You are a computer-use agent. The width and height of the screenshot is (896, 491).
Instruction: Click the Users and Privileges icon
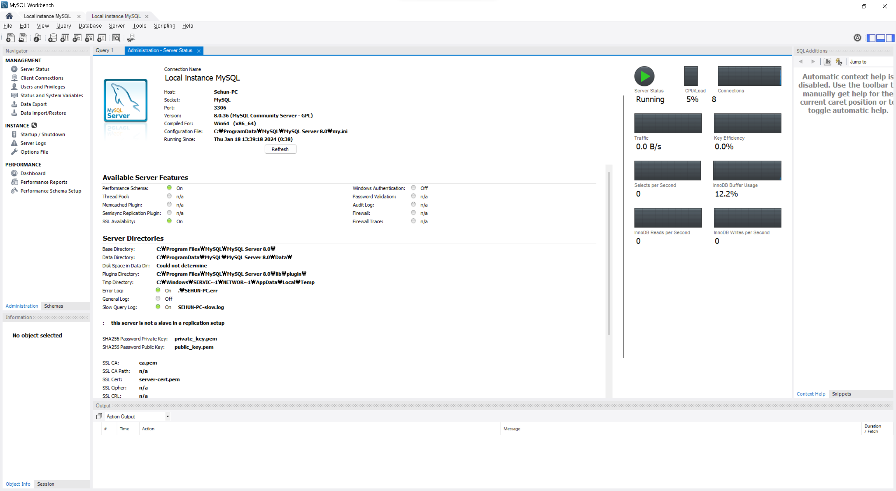click(x=14, y=86)
